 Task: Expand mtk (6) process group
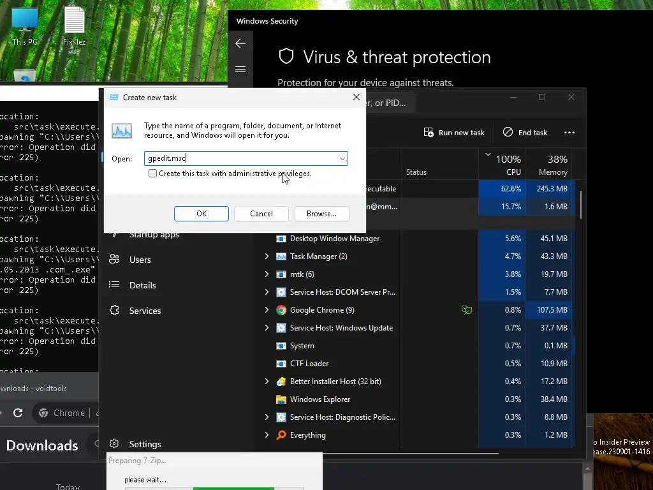[267, 274]
